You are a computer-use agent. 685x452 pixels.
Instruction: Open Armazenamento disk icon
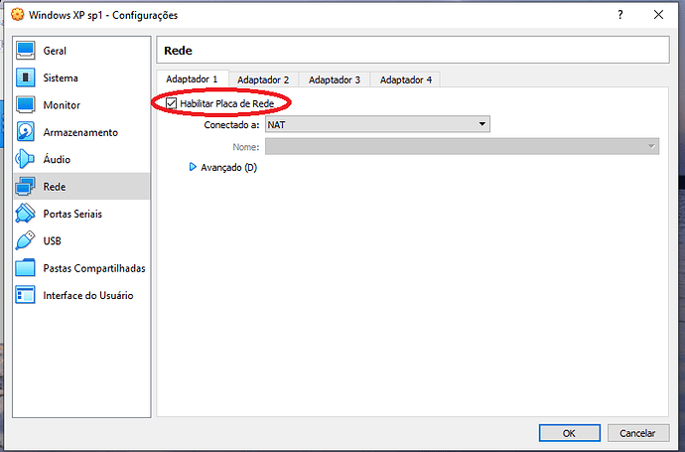pos(26,132)
